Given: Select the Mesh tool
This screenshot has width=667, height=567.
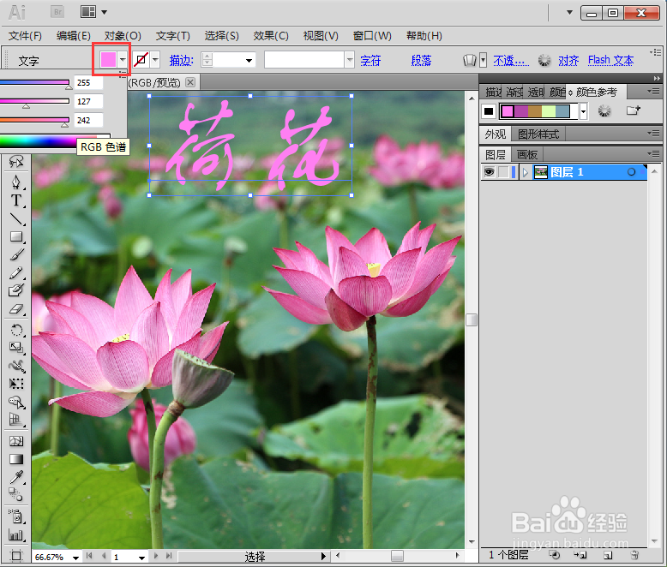Looking at the screenshot, I should [16, 441].
